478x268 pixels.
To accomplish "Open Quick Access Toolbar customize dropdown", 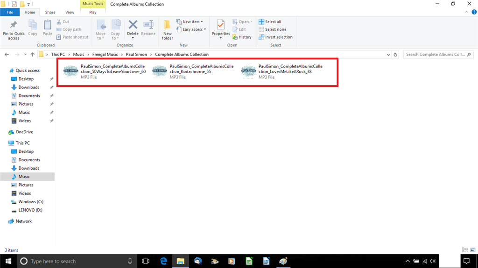I will [x=28, y=4].
